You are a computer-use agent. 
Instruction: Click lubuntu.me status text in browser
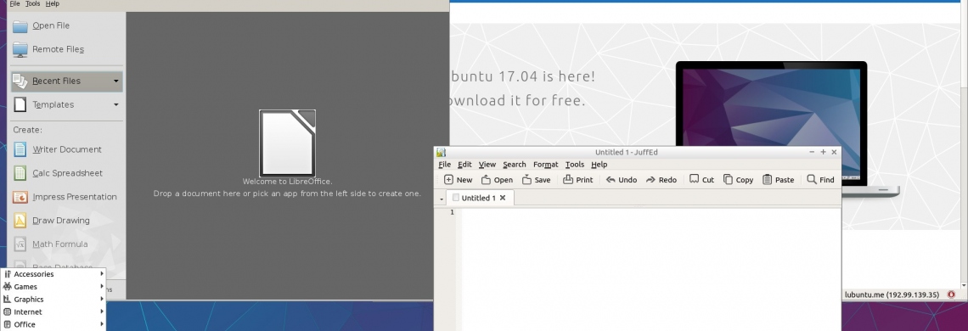[892, 295]
